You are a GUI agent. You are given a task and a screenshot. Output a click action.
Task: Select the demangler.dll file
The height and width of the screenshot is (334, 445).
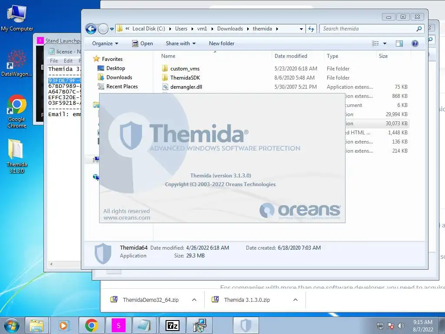[186, 87]
